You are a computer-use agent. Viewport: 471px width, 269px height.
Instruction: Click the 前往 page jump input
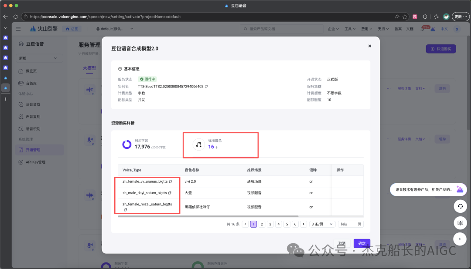(351, 224)
